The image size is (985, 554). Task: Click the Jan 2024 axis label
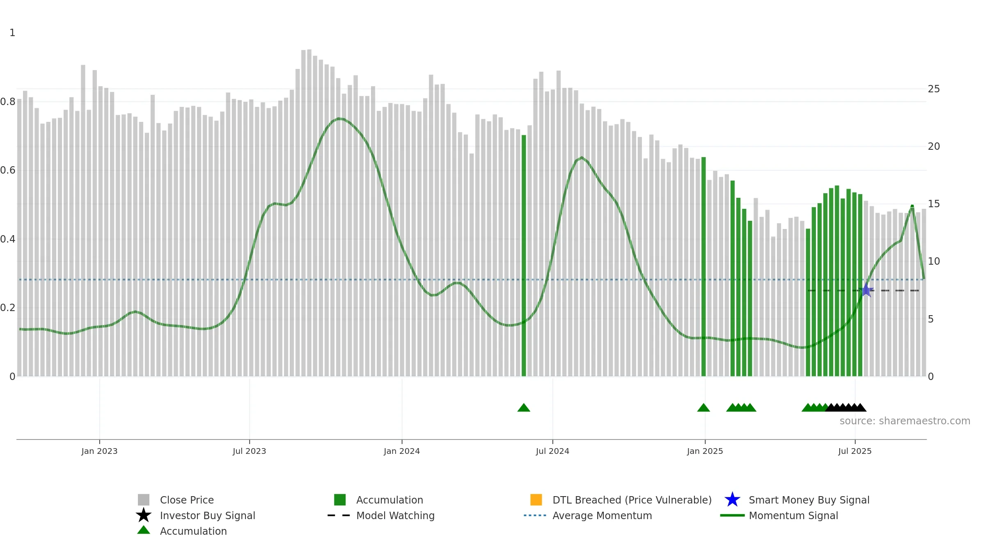(x=402, y=451)
